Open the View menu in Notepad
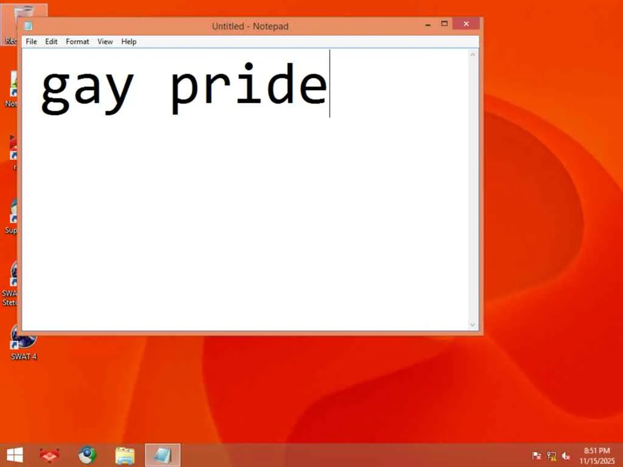623x467 pixels. coord(105,42)
